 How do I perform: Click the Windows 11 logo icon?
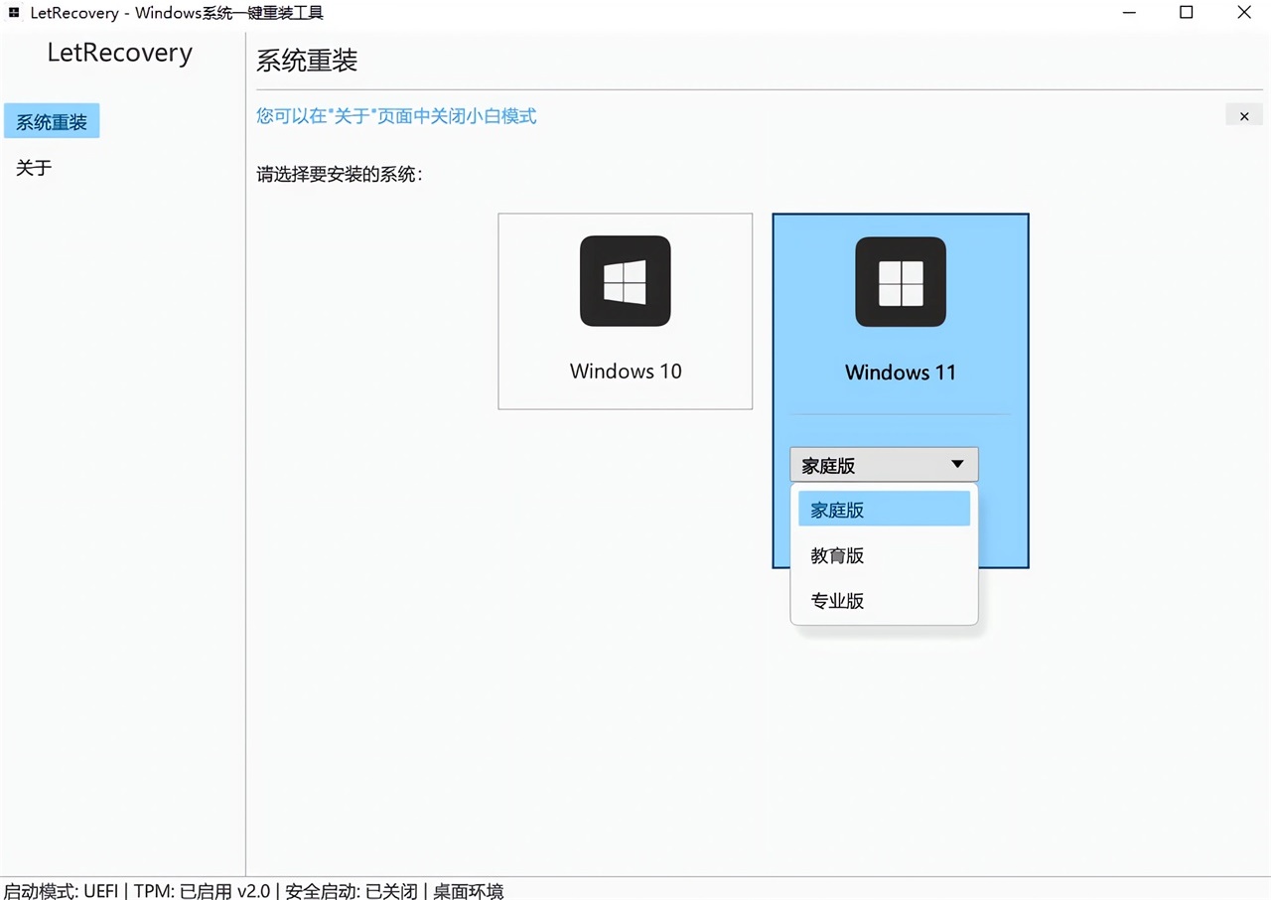[x=901, y=281]
